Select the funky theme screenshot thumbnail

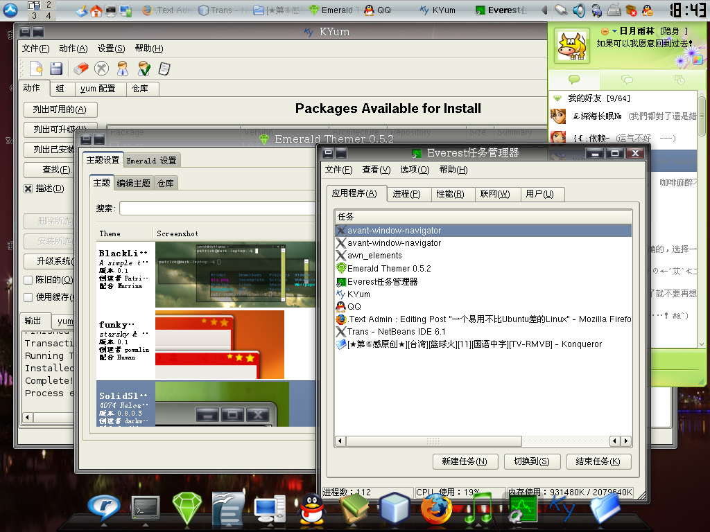[x=220, y=345]
